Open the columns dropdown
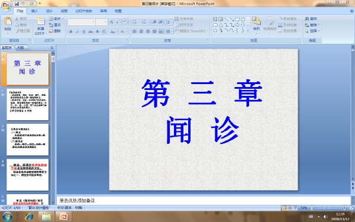Screen dimensions: 355x222 coord(169,31)
